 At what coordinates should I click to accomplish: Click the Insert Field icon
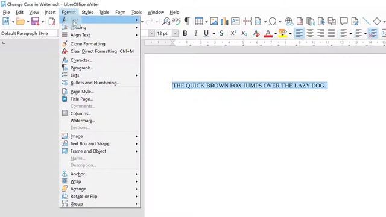[258, 22]
